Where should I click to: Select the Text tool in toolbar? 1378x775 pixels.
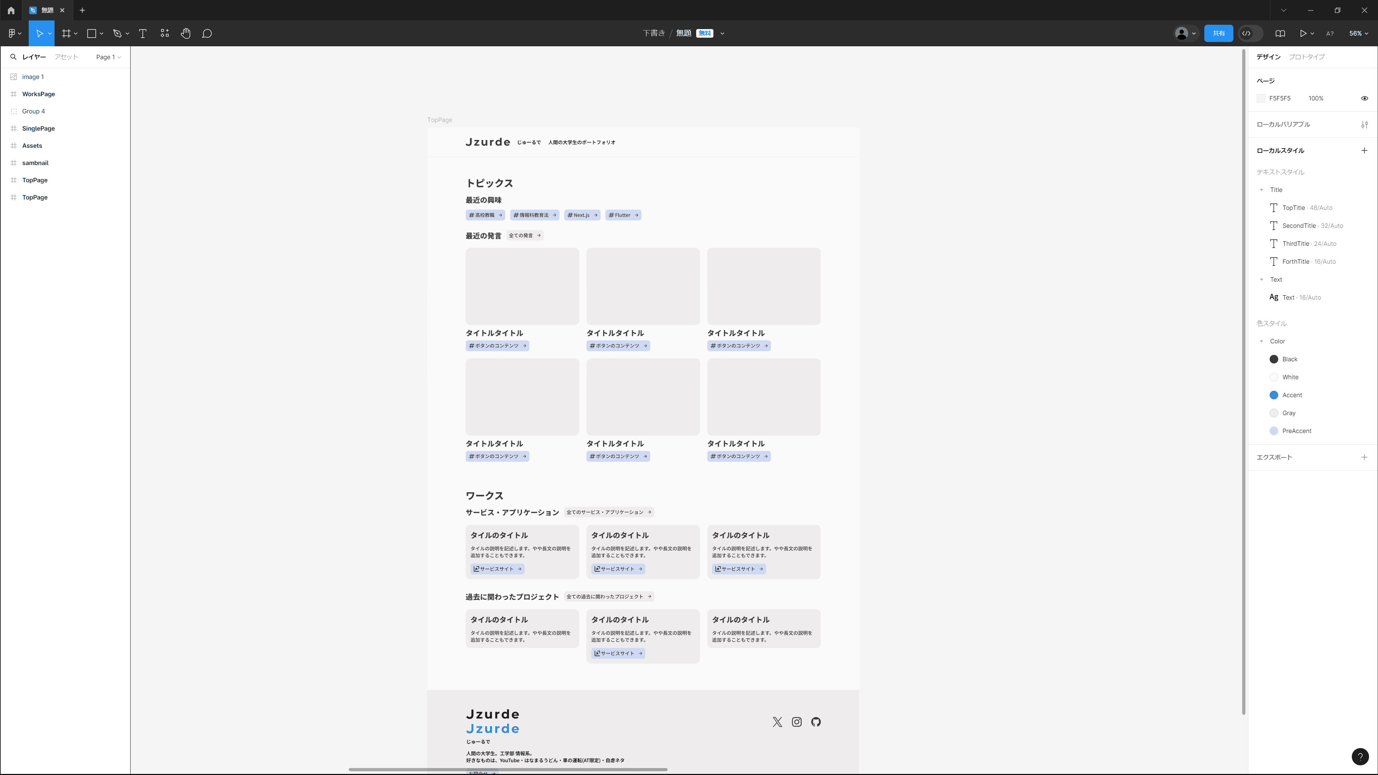(x=143, y=33)
